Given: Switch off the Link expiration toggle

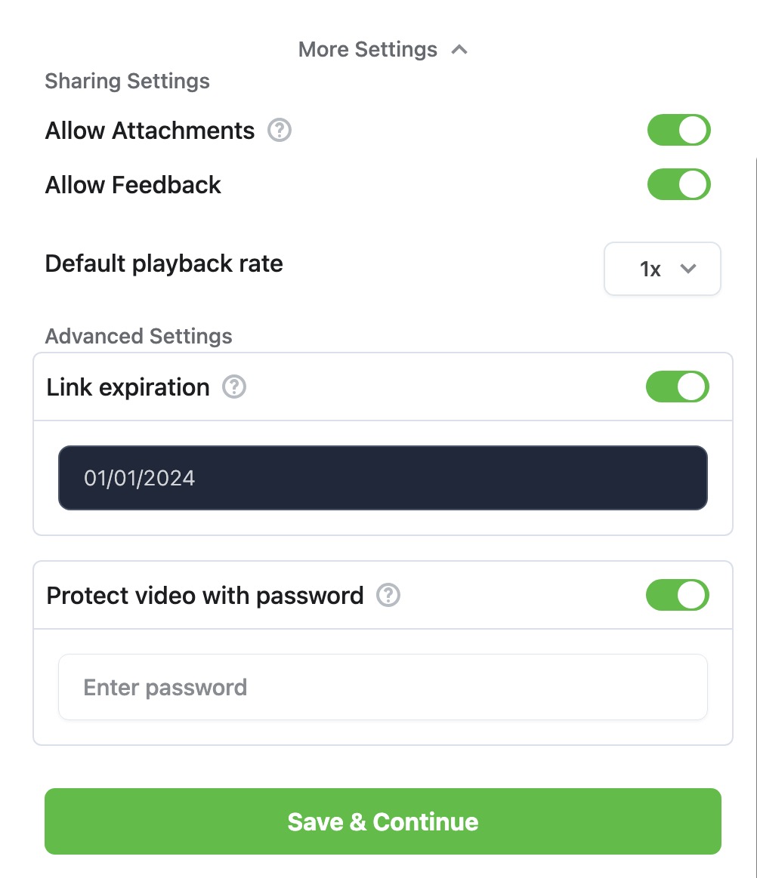Looking at the screenshot, I should 678,387.
